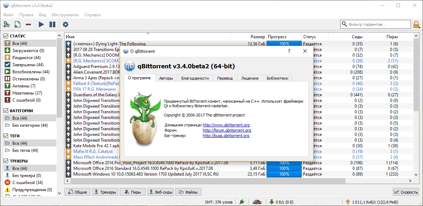The height and width of the screenshot is (206, 423).
Task: Switch to the Авторы tab
Action: click(166, 78)
